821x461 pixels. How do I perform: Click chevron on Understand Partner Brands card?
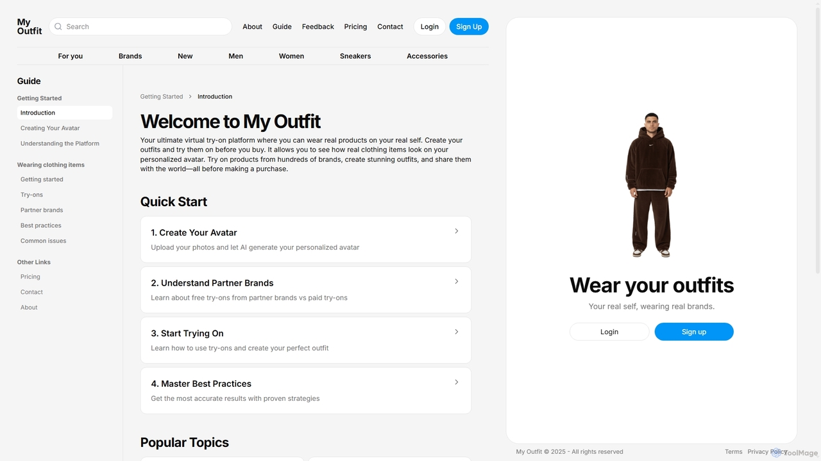tap(457, 281)
